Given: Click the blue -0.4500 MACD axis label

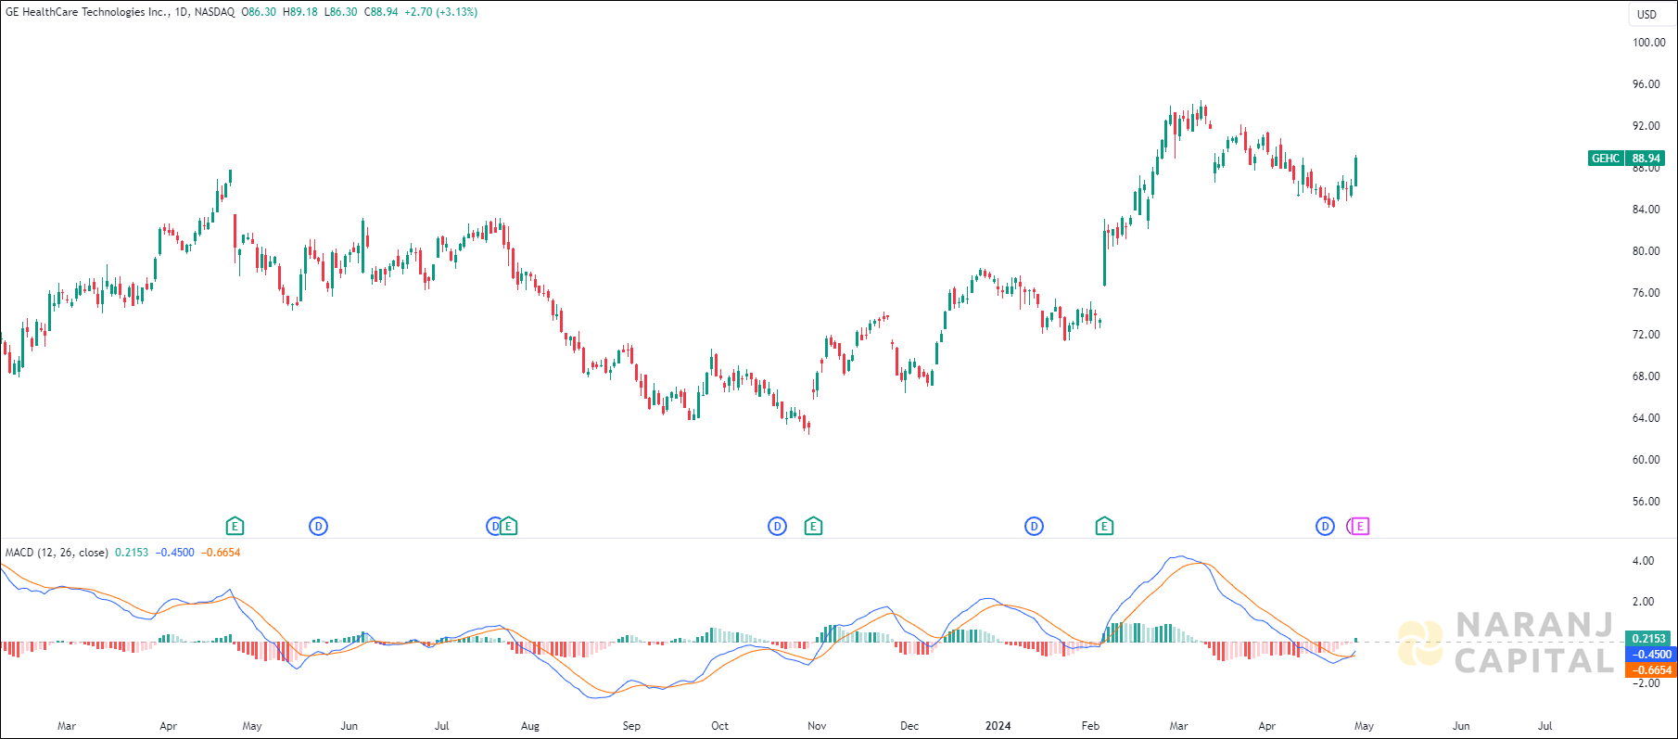Looking at the screenshot, I should pos(1649,655).
